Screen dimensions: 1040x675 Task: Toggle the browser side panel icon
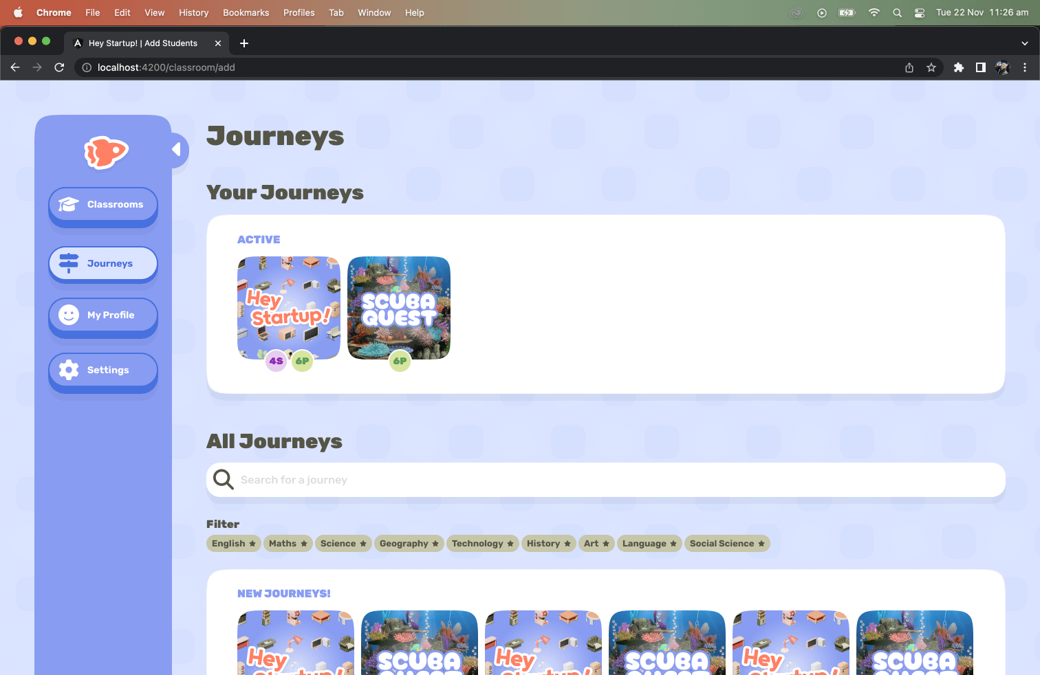point(981,67)
